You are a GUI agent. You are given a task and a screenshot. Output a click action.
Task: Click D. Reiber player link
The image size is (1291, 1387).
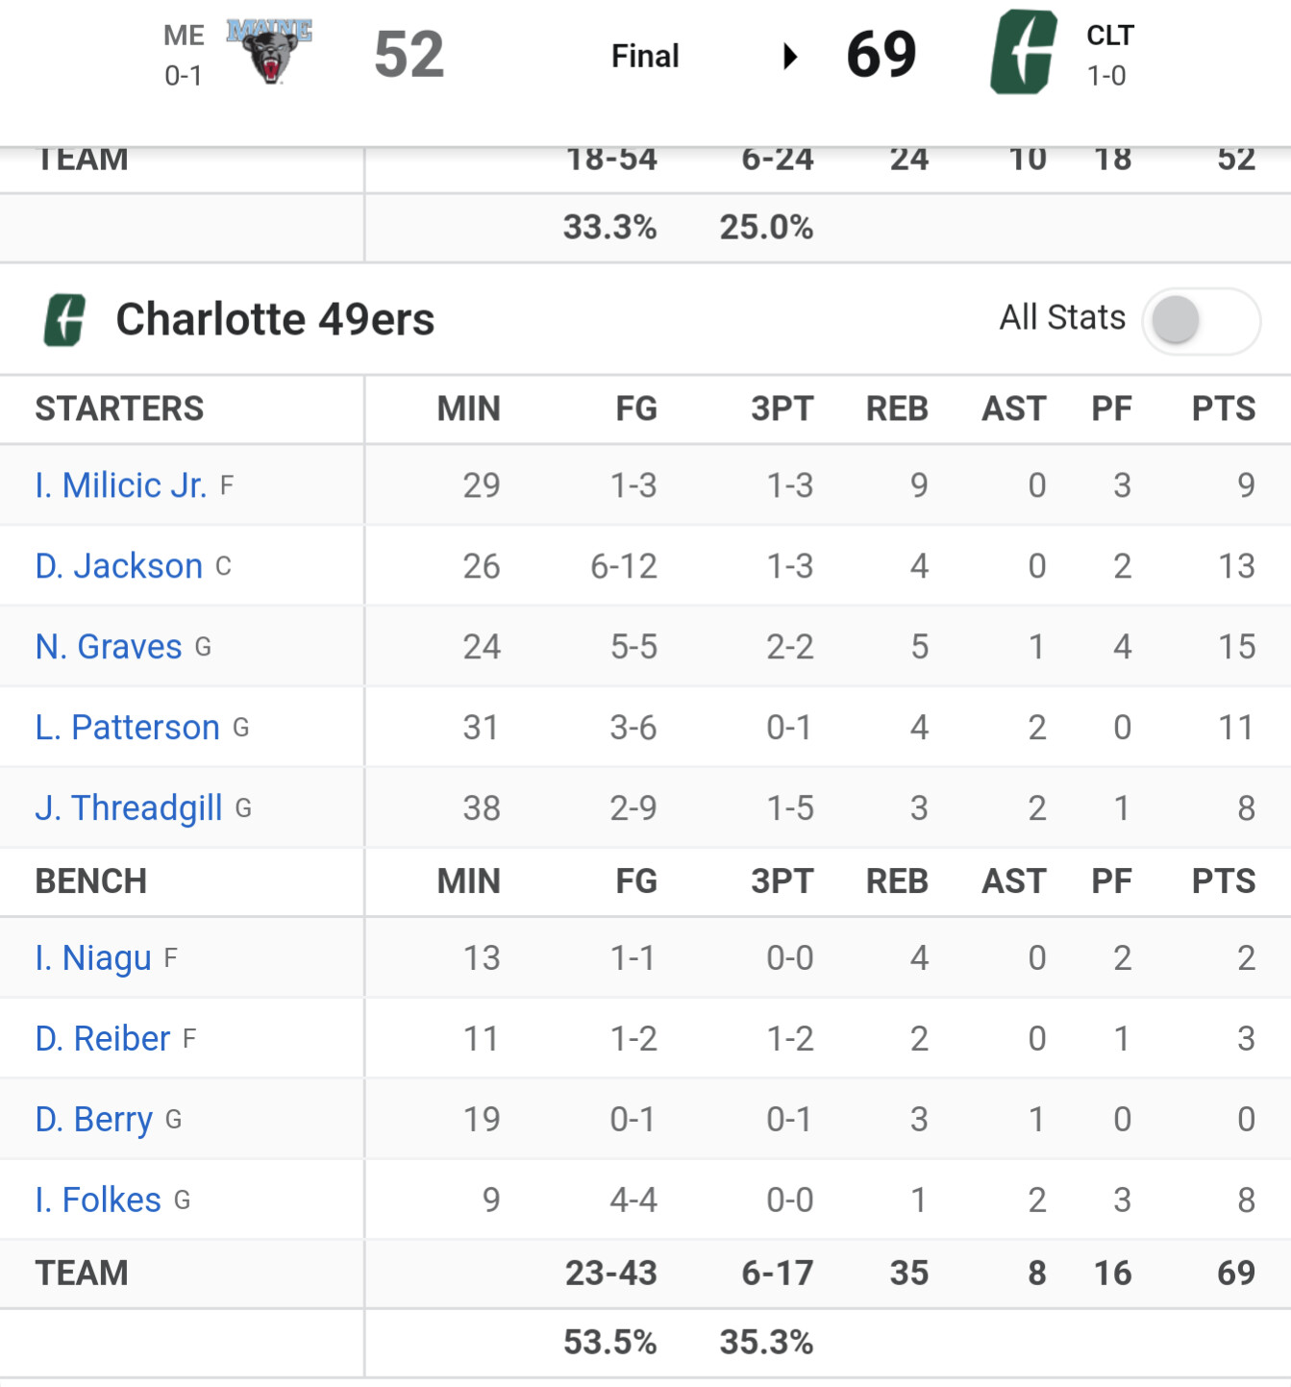pos(102,1039)
